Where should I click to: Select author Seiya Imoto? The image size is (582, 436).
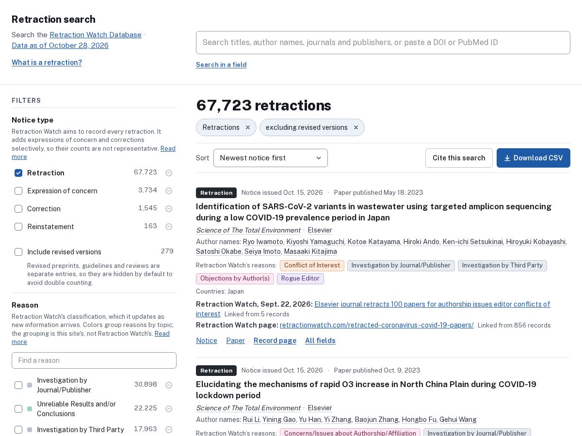262,251
